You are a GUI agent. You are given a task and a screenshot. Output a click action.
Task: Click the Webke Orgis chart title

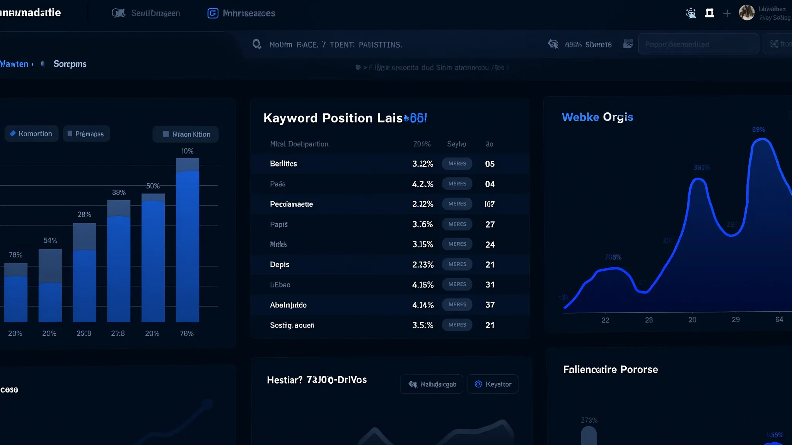(597, 117)
